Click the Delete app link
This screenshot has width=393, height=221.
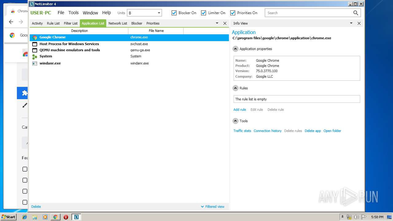[313, 131]
